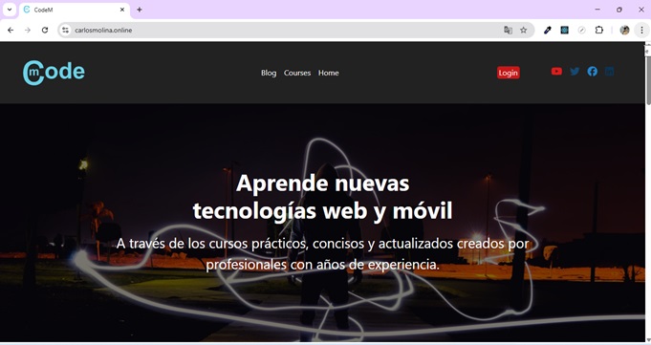Reload the page with refresh icon

click(x=45, y=30)
